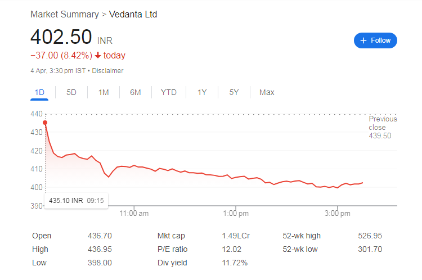Click the 435.10 INR chart tooltip
This screenshot has width=422, height=280.
coord(76,200)
